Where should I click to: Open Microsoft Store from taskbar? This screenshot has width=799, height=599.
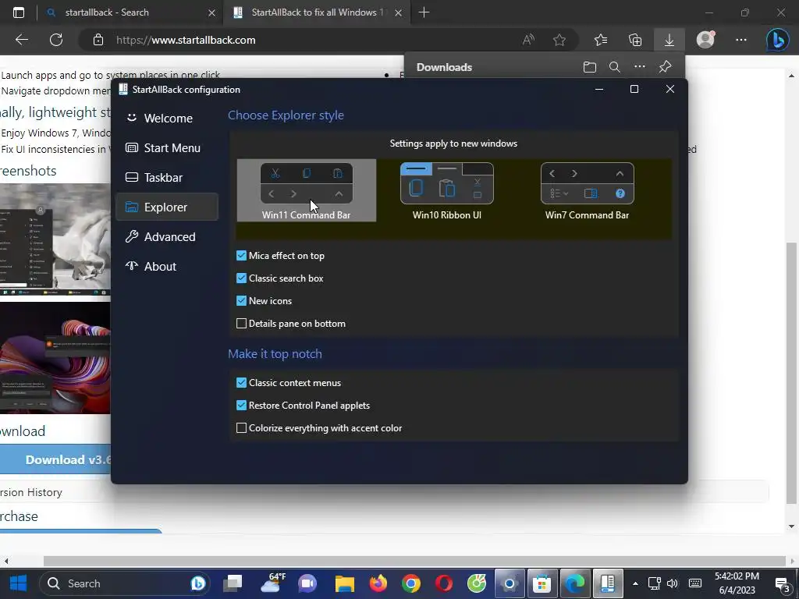pos(542,583)
